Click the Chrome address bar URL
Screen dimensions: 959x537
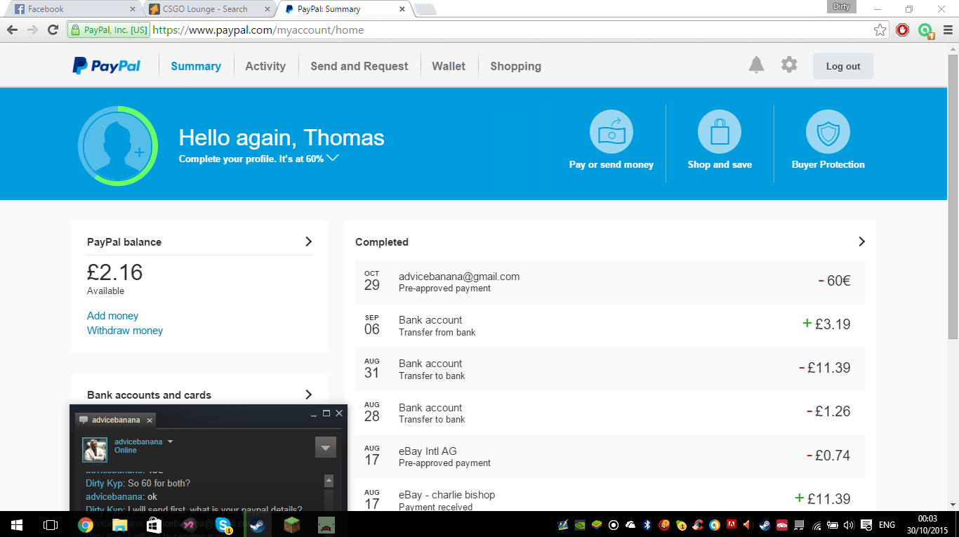(258, 30)
